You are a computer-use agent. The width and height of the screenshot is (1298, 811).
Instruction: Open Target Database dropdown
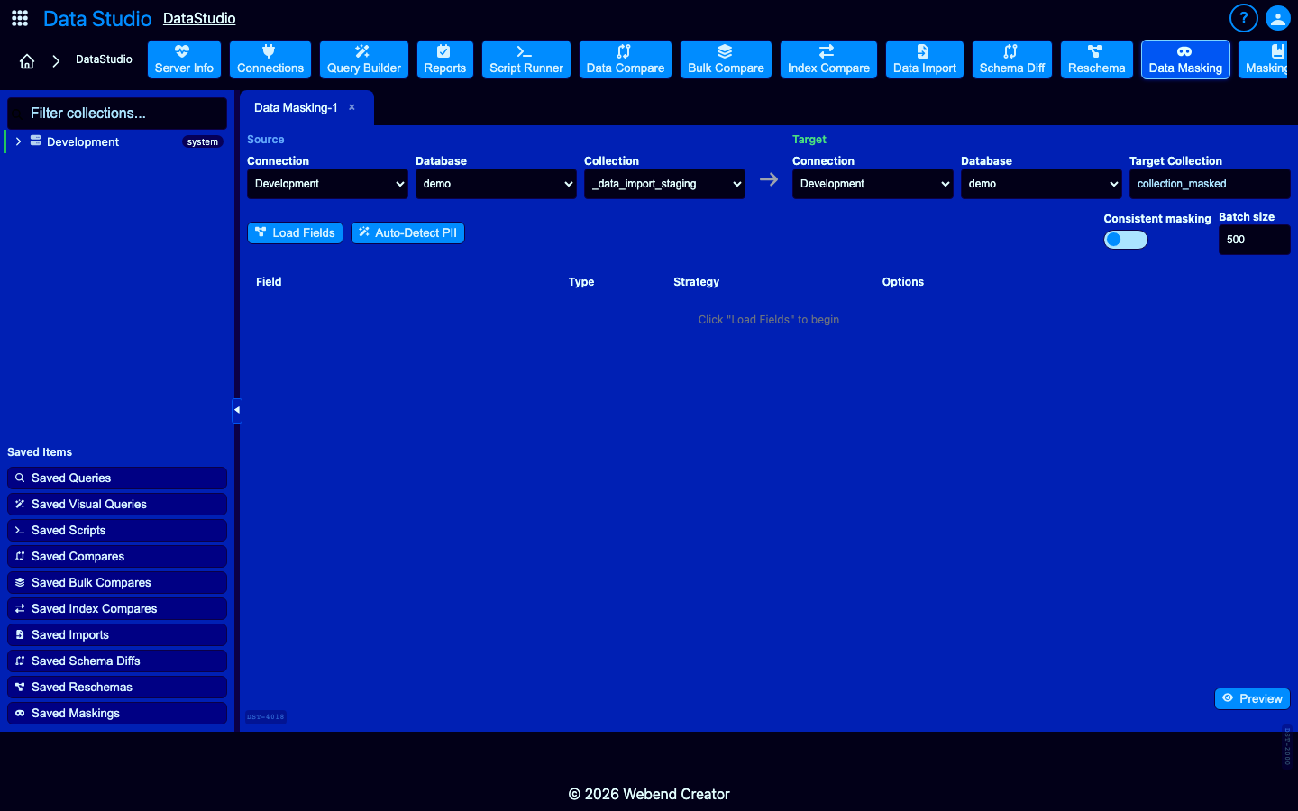click(1041, 184)
